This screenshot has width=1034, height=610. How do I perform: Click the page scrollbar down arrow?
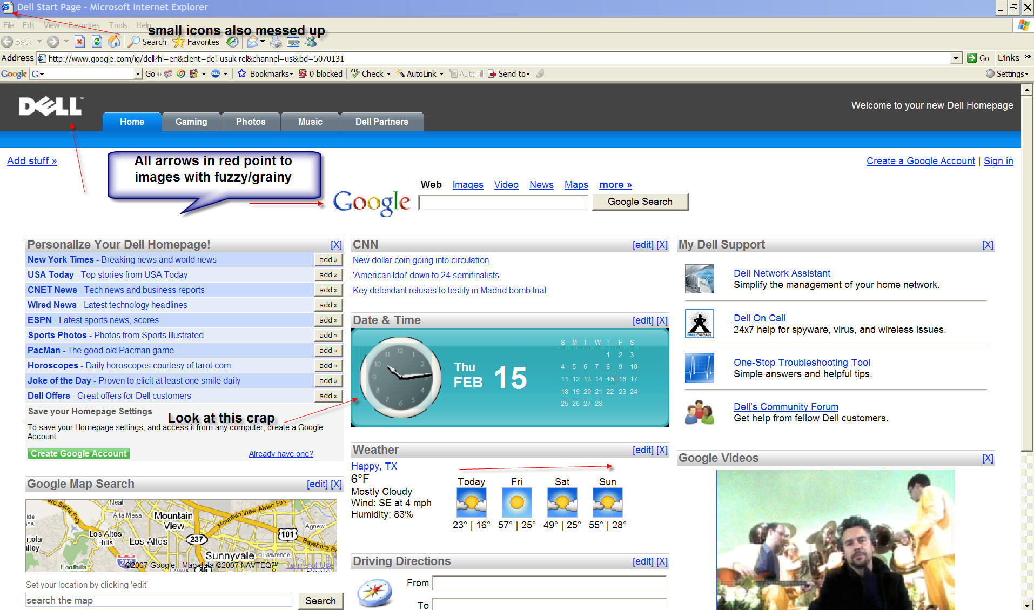click(x=1027, y=605)
